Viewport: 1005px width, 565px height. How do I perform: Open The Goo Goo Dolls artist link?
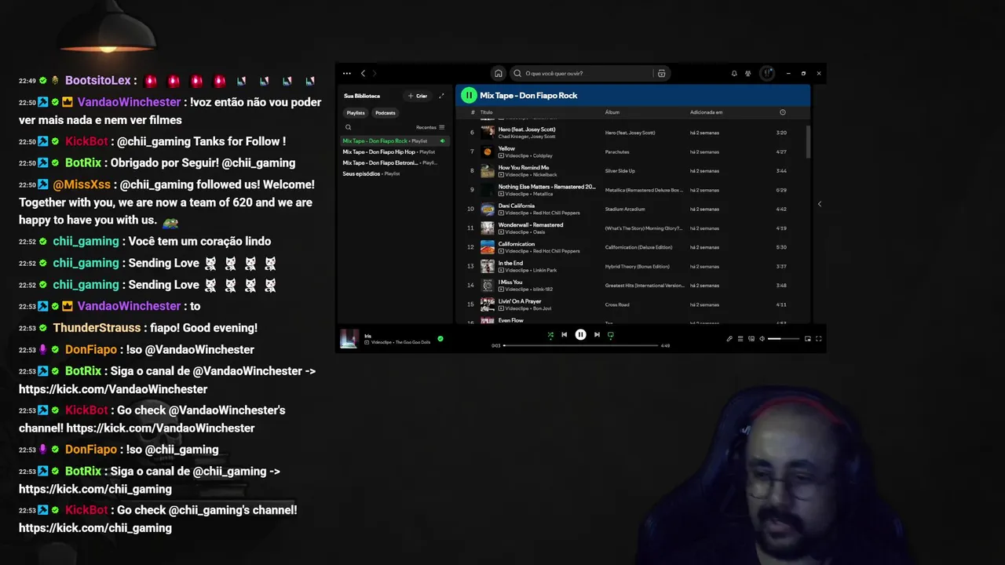tap(412, 343)
